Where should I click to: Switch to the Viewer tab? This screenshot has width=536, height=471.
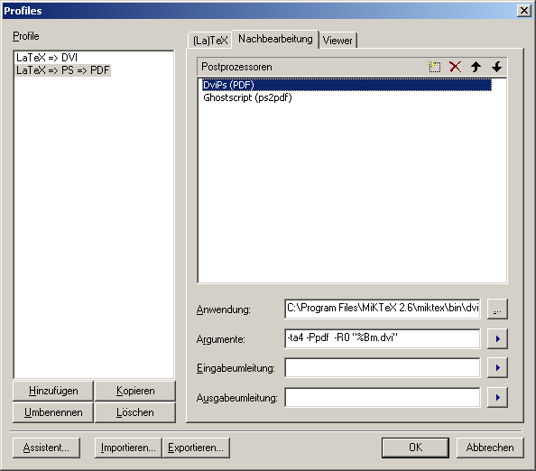pyautogui.click(x=337, y=41)
